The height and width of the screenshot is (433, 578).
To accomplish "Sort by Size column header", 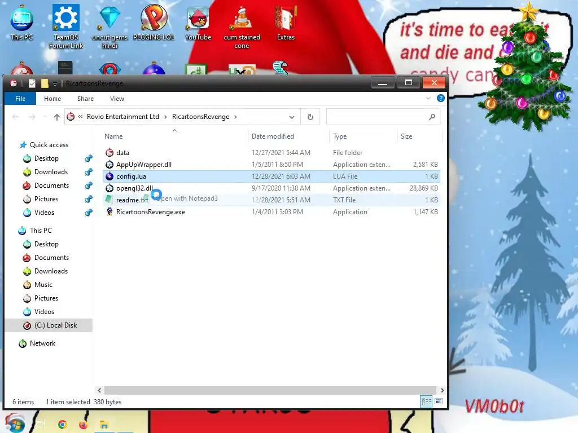I will 406,136.
